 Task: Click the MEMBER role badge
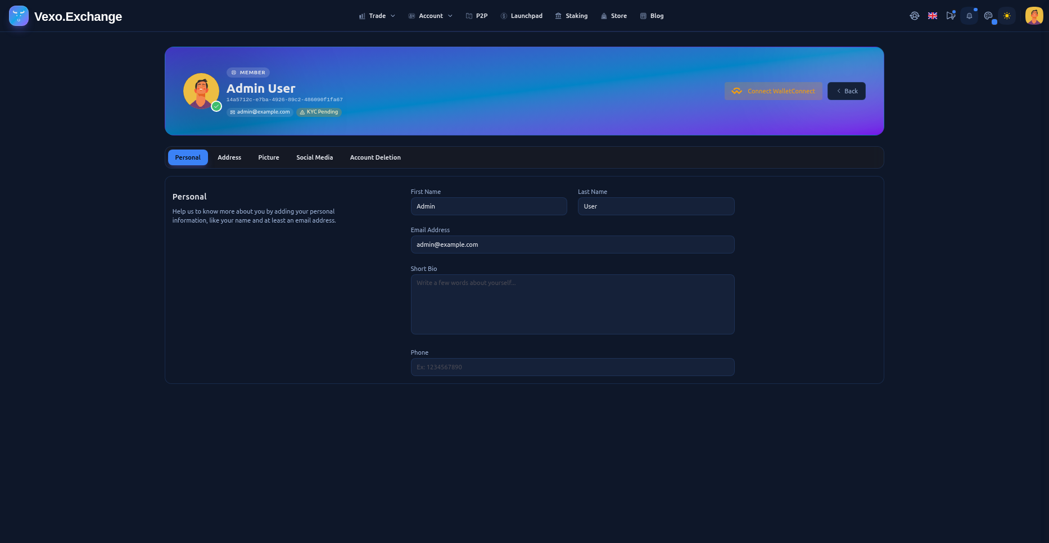[248, 73]
